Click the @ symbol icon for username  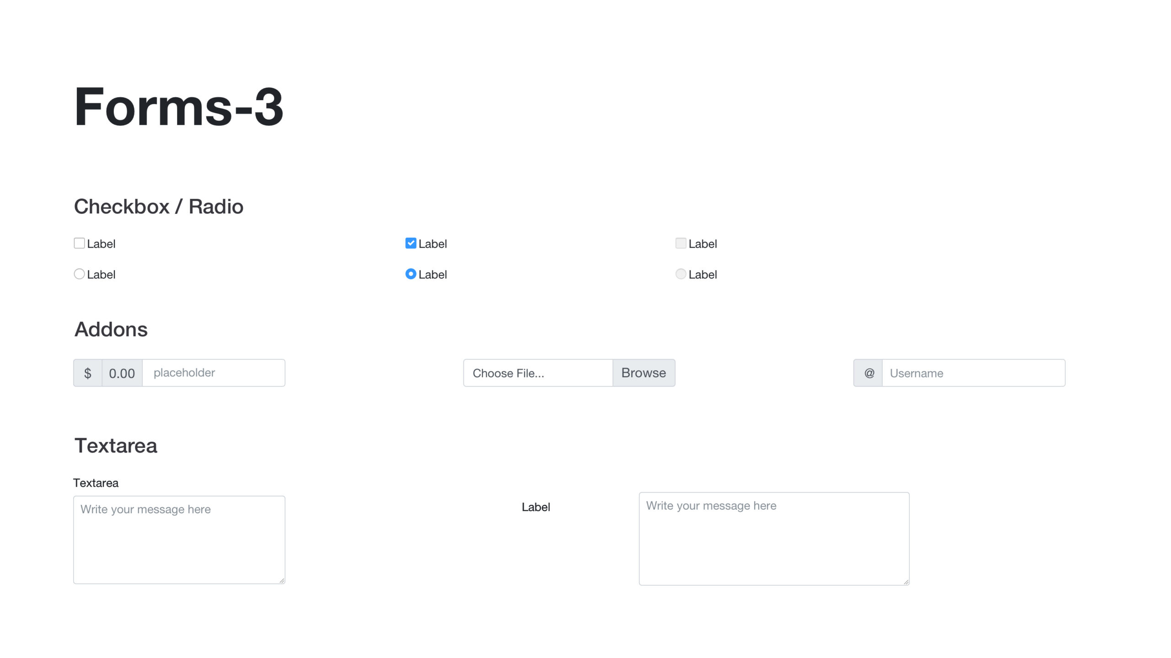click(x=868, y=373)
